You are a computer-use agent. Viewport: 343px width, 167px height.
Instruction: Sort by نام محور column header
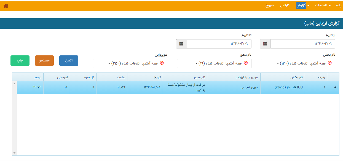point(185,77)
